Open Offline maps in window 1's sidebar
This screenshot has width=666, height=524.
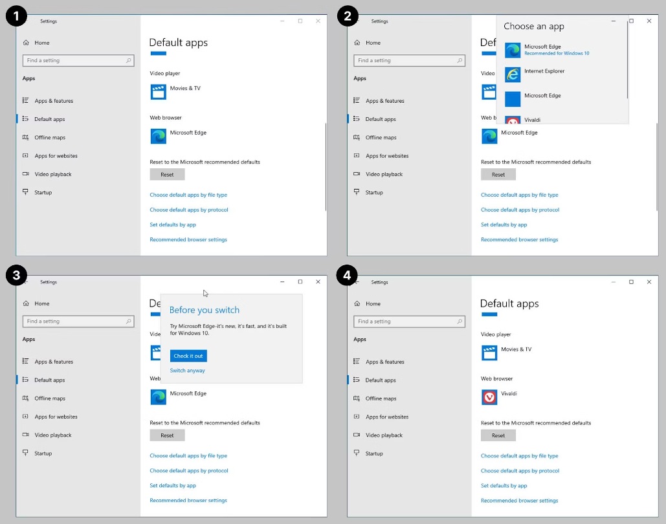point(49,138)
